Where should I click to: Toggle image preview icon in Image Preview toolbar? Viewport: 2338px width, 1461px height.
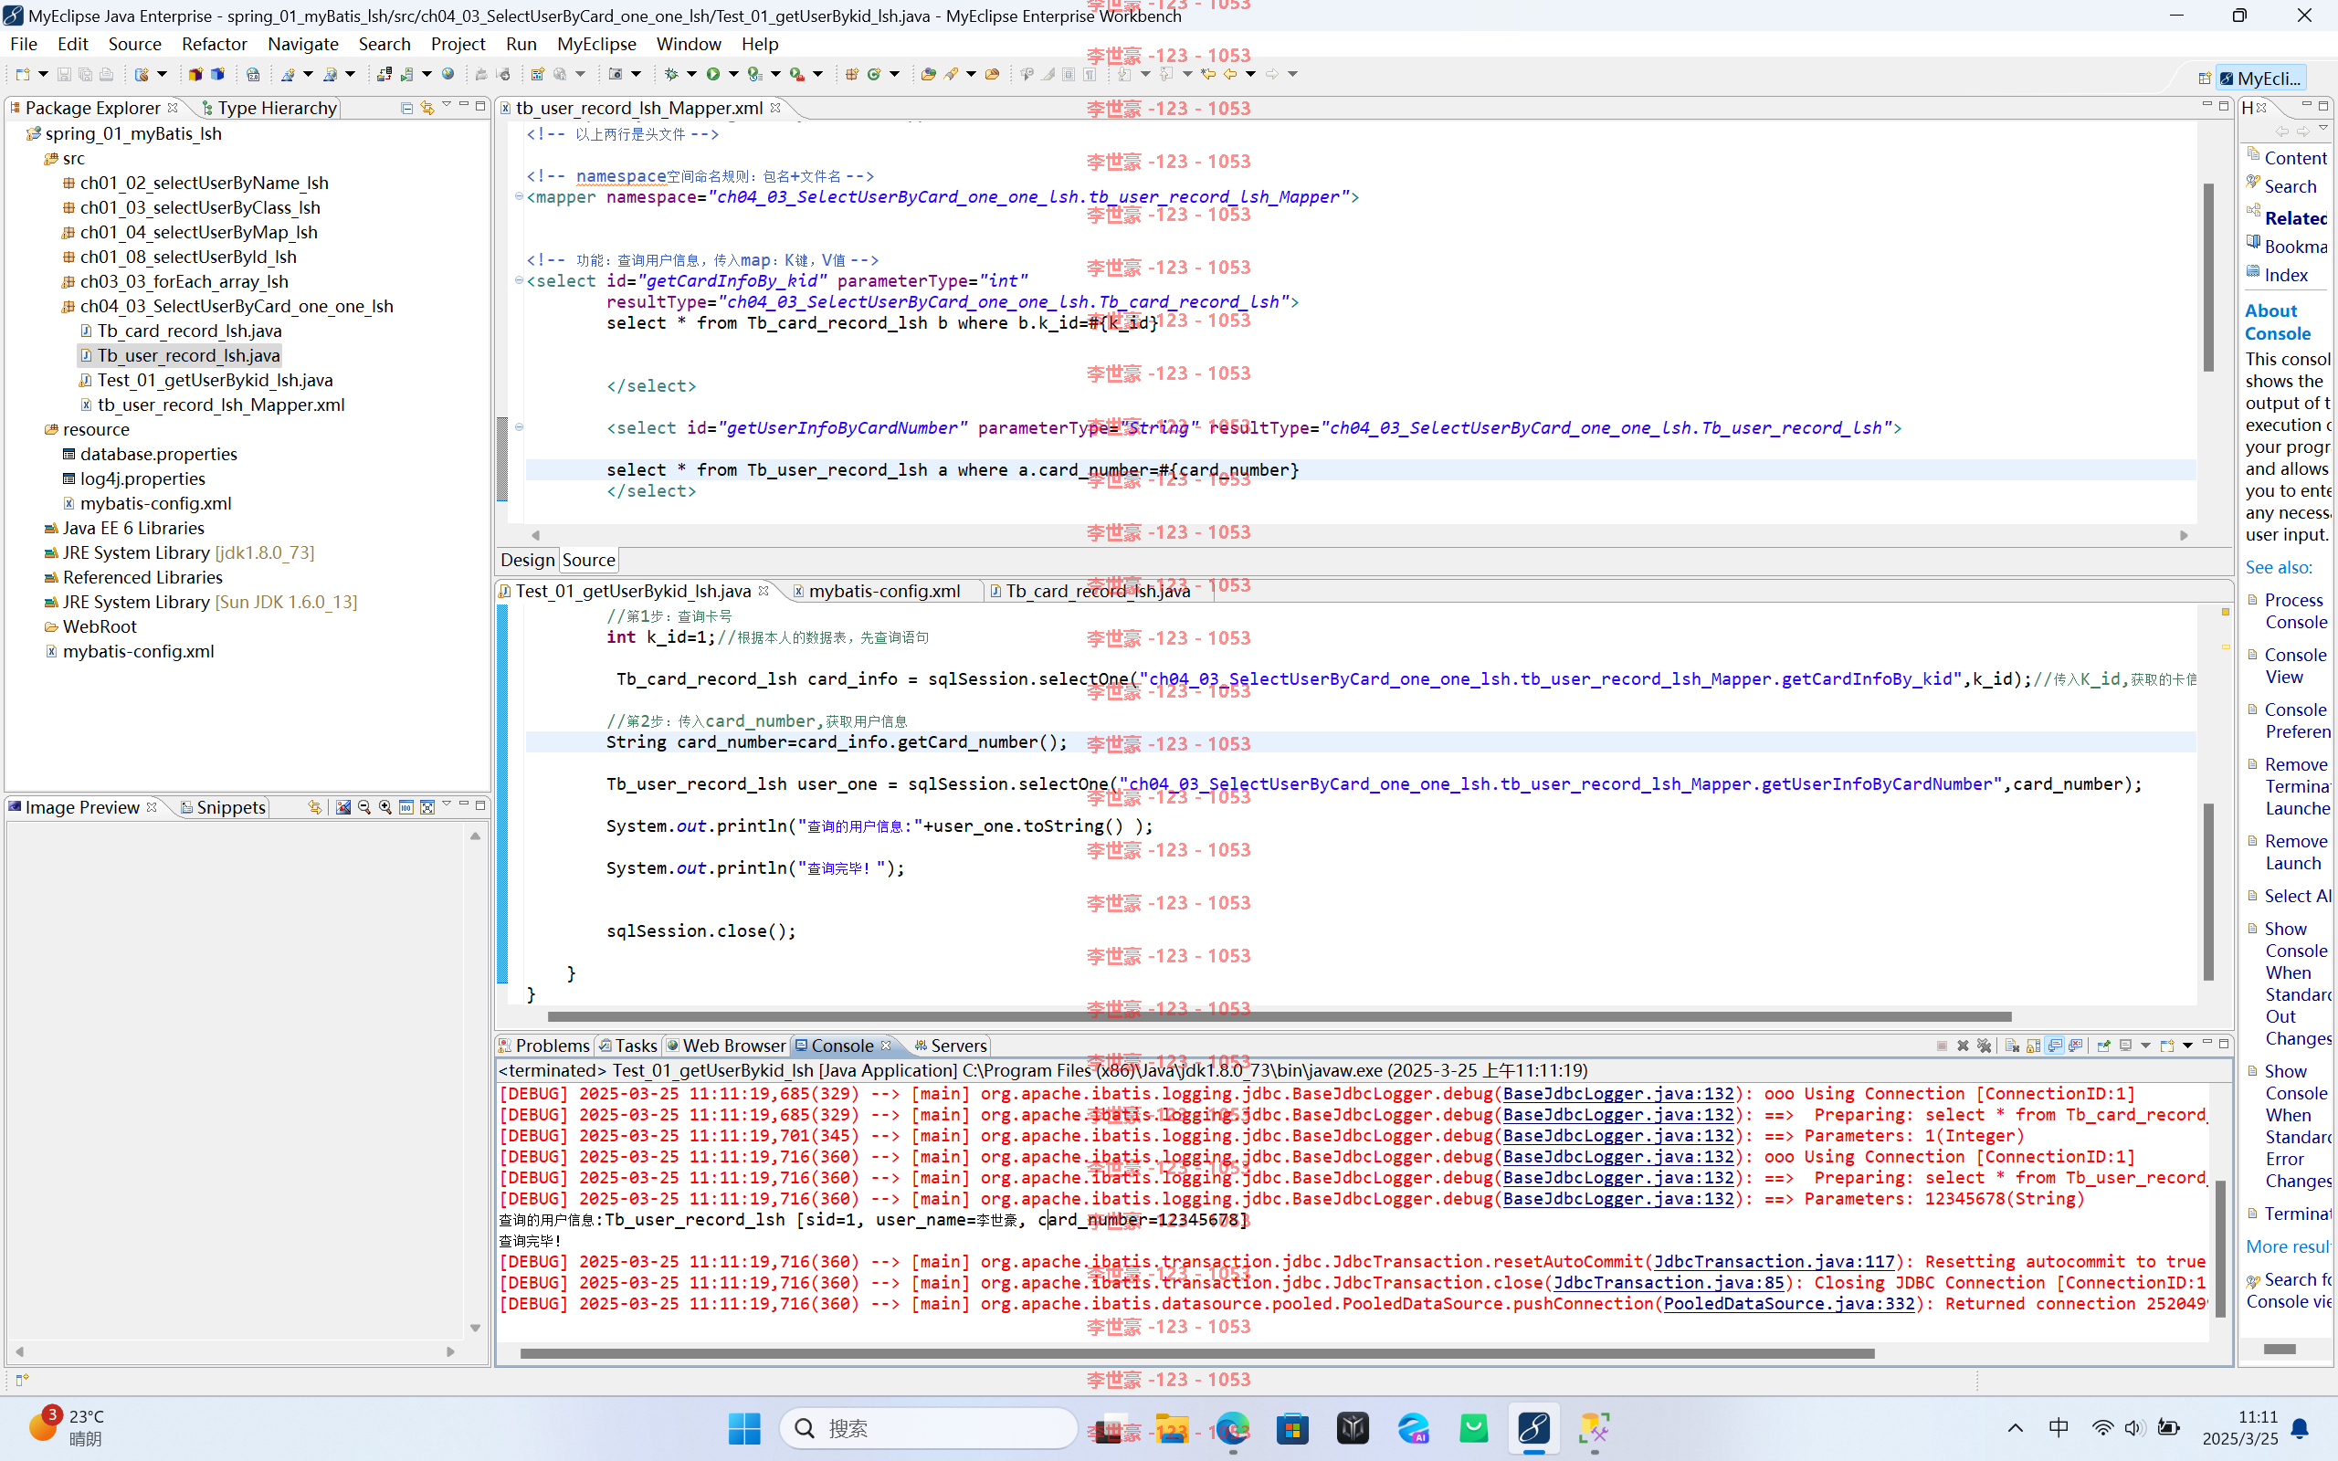pyautogui.click(x=343, y=807)
